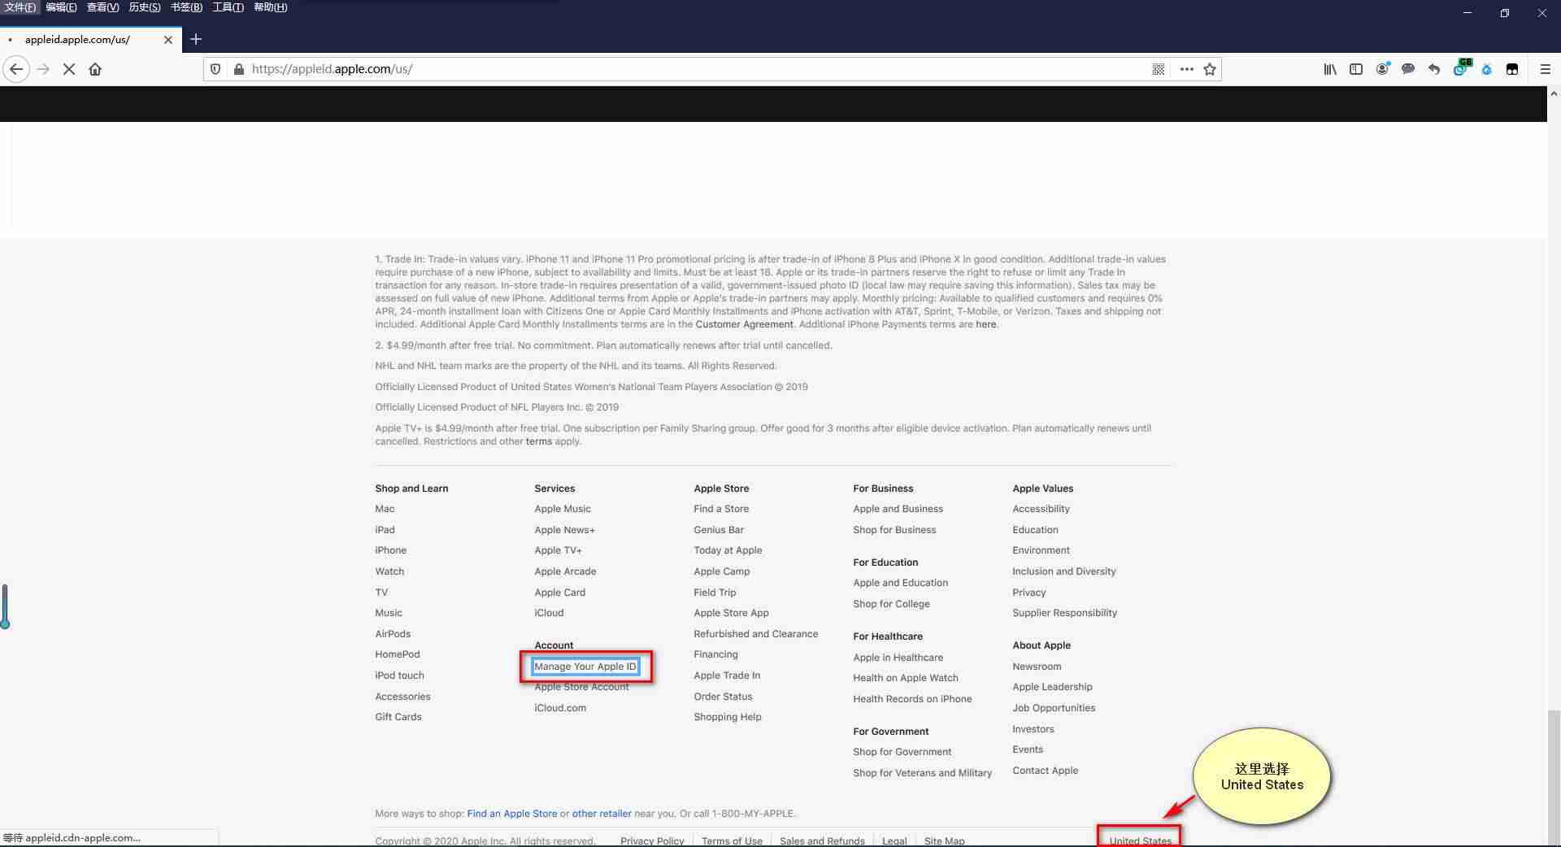Open the Site Map footer link
The width and height of the screenshot is (1561, 847).
tap(944, 841)
